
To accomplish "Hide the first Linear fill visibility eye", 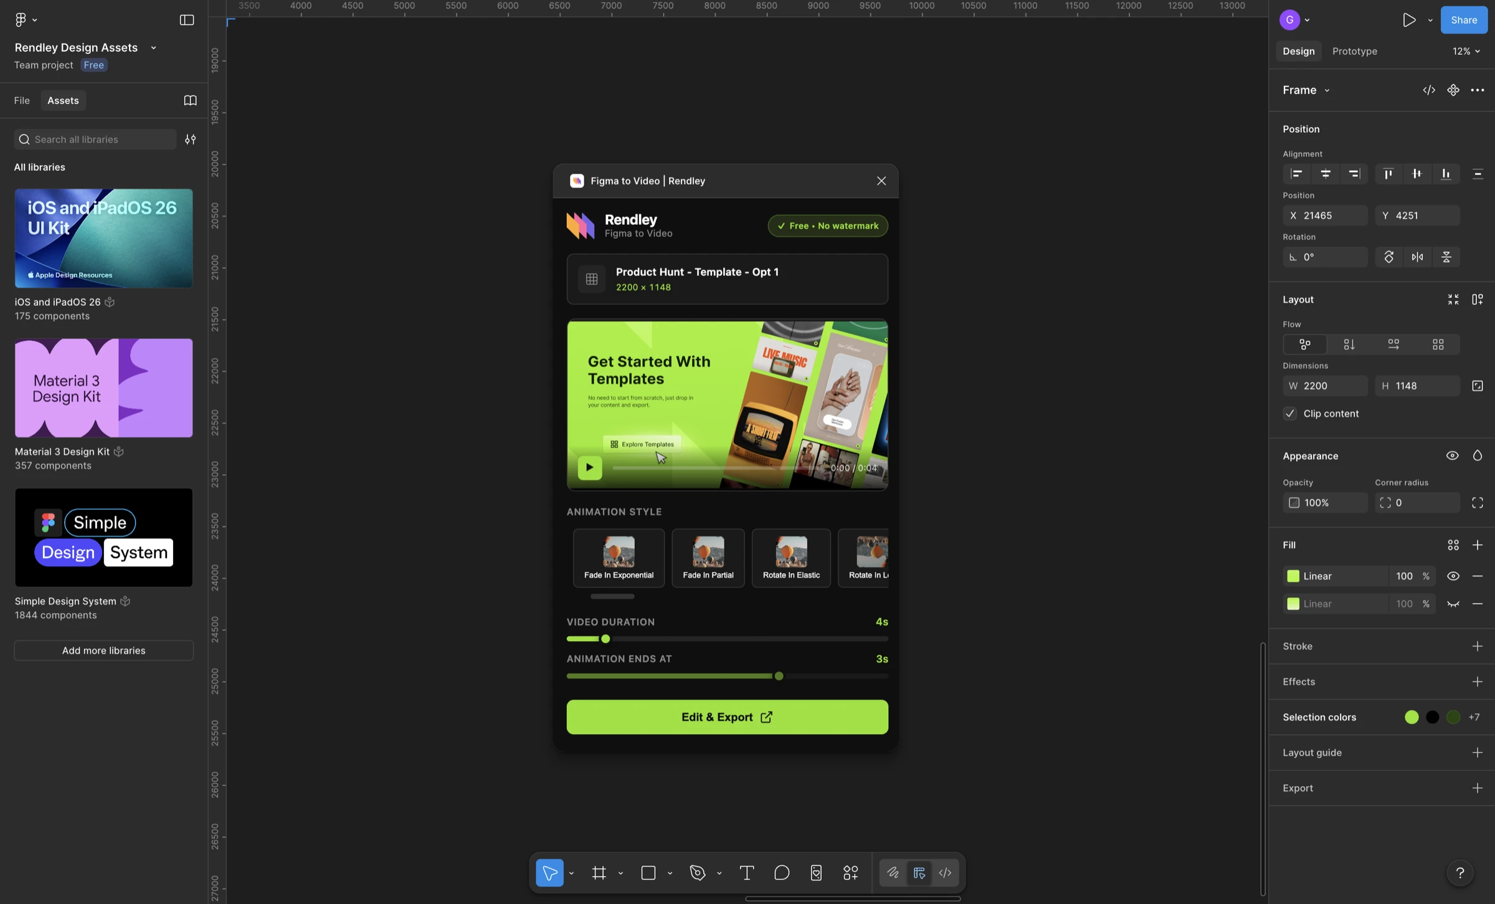I will coord(1453,576).
